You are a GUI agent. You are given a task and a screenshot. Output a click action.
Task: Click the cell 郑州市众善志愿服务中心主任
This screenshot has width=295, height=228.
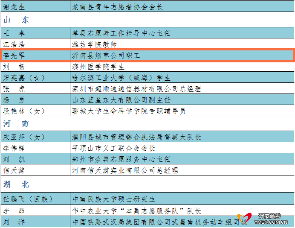tap(182, 159)
